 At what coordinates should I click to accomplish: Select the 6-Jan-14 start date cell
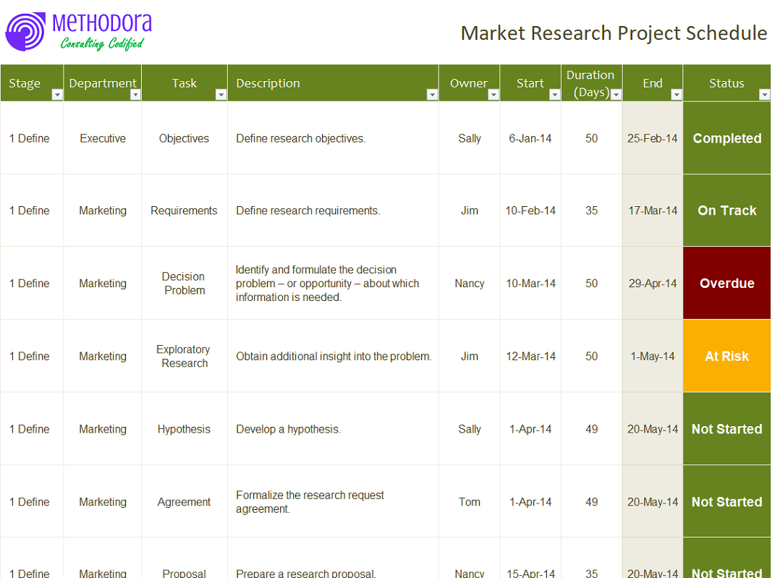530,138
